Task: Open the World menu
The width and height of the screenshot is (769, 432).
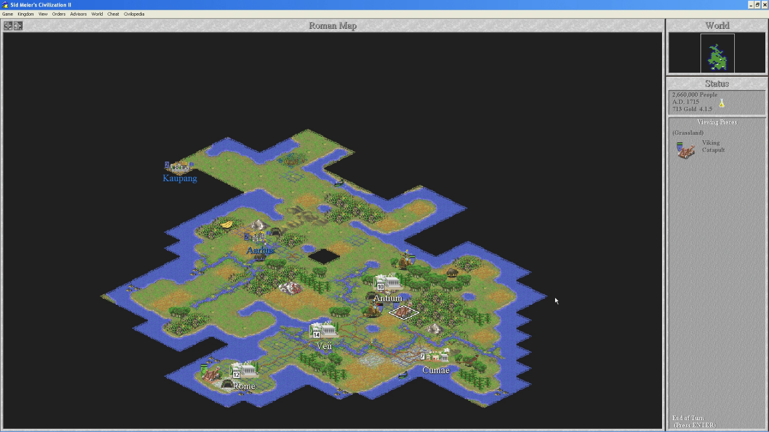Action: point(97,14)
